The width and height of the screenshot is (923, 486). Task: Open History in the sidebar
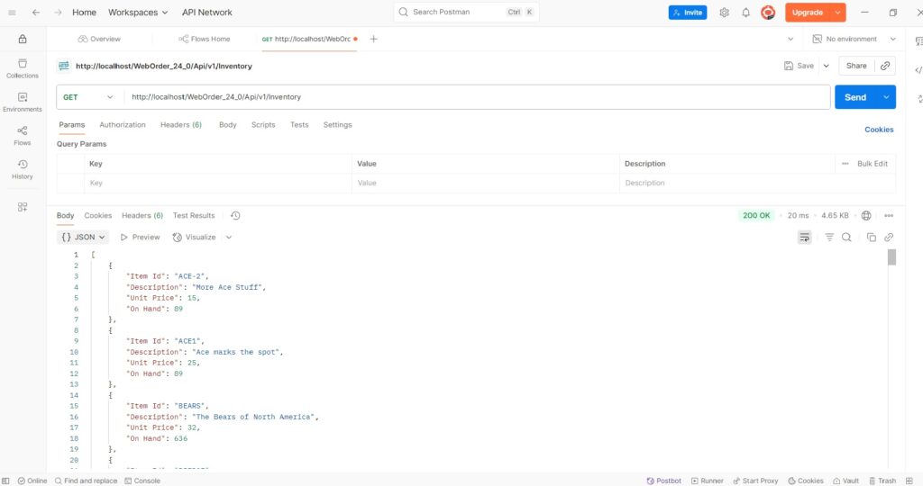tap(23, 169)
